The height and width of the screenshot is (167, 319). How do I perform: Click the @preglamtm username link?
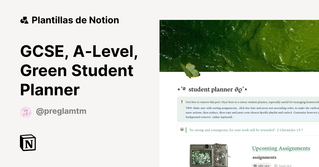pyautogui.click(x=61, y=111)
